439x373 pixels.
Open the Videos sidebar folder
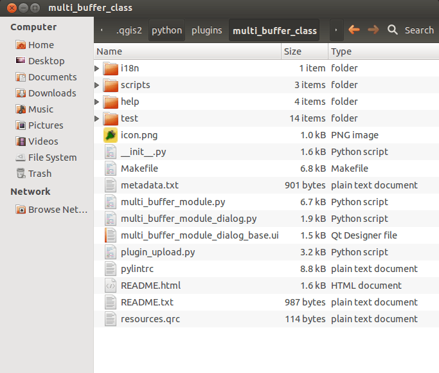tap(37, 141)
